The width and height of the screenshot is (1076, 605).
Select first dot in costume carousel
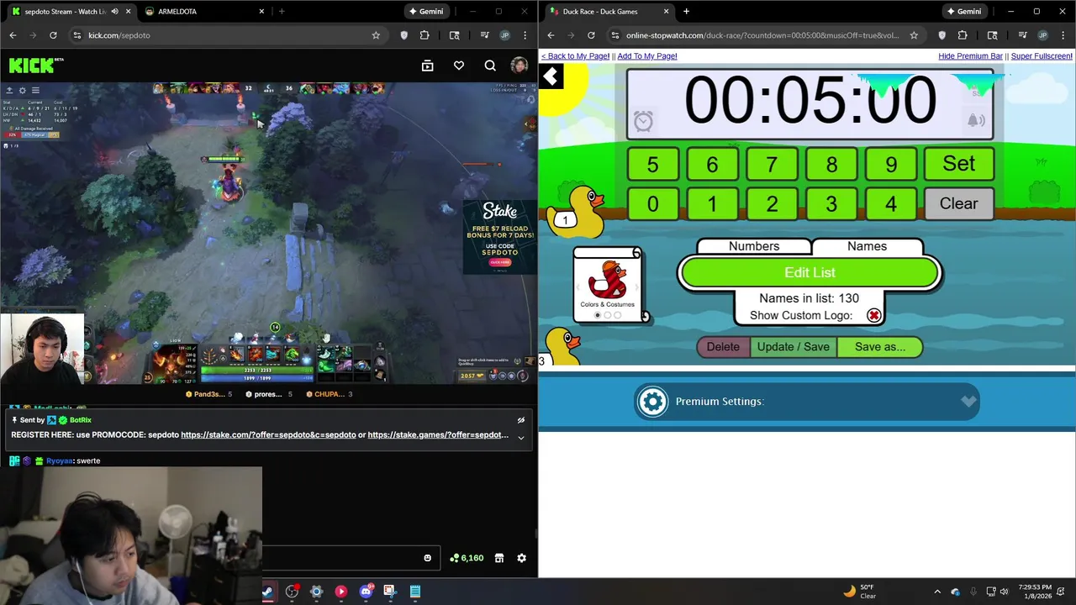point(598,315)
